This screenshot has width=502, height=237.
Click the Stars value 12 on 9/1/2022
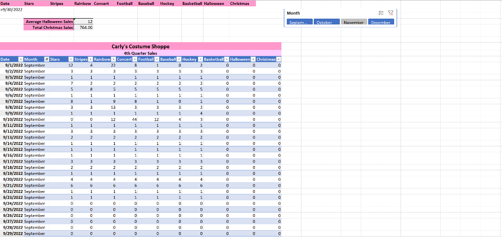(x=61, y=65)
